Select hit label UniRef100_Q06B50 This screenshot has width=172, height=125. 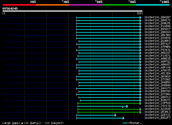pyautogui.click(x=157, y=83)
